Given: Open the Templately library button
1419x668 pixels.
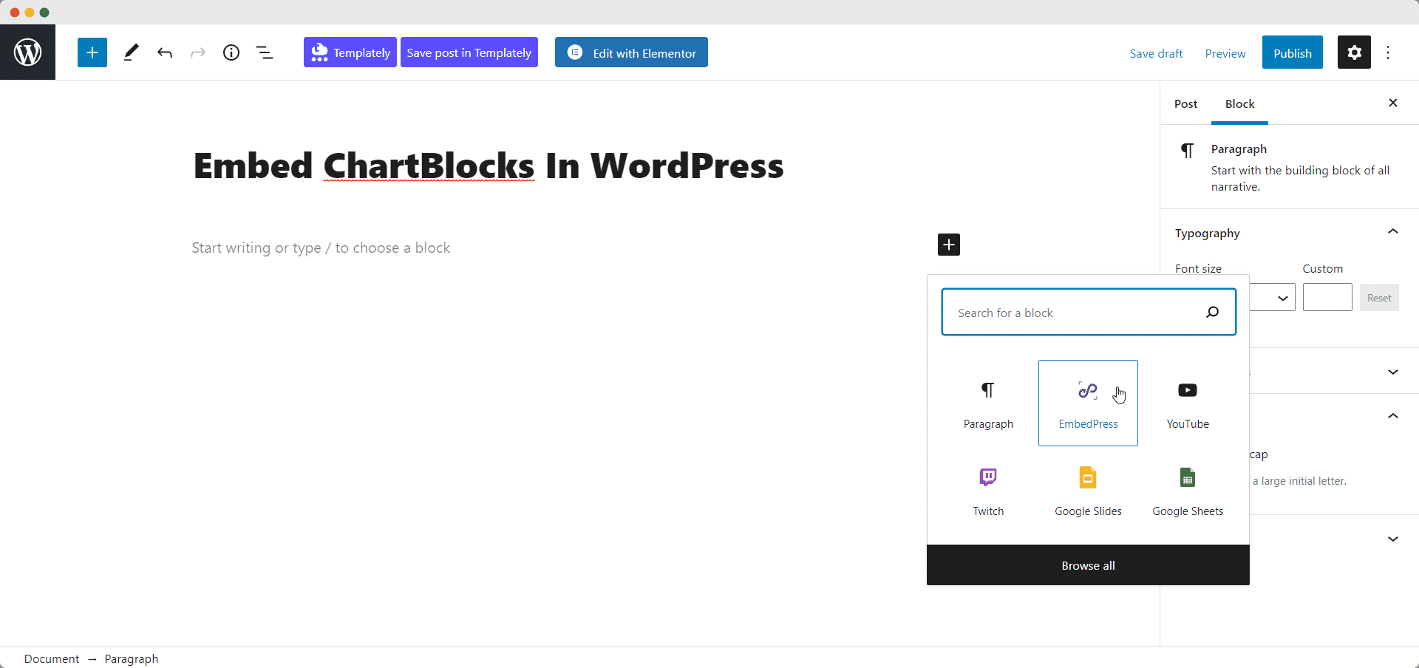Looking at the screenshot, I should point(350,52).
